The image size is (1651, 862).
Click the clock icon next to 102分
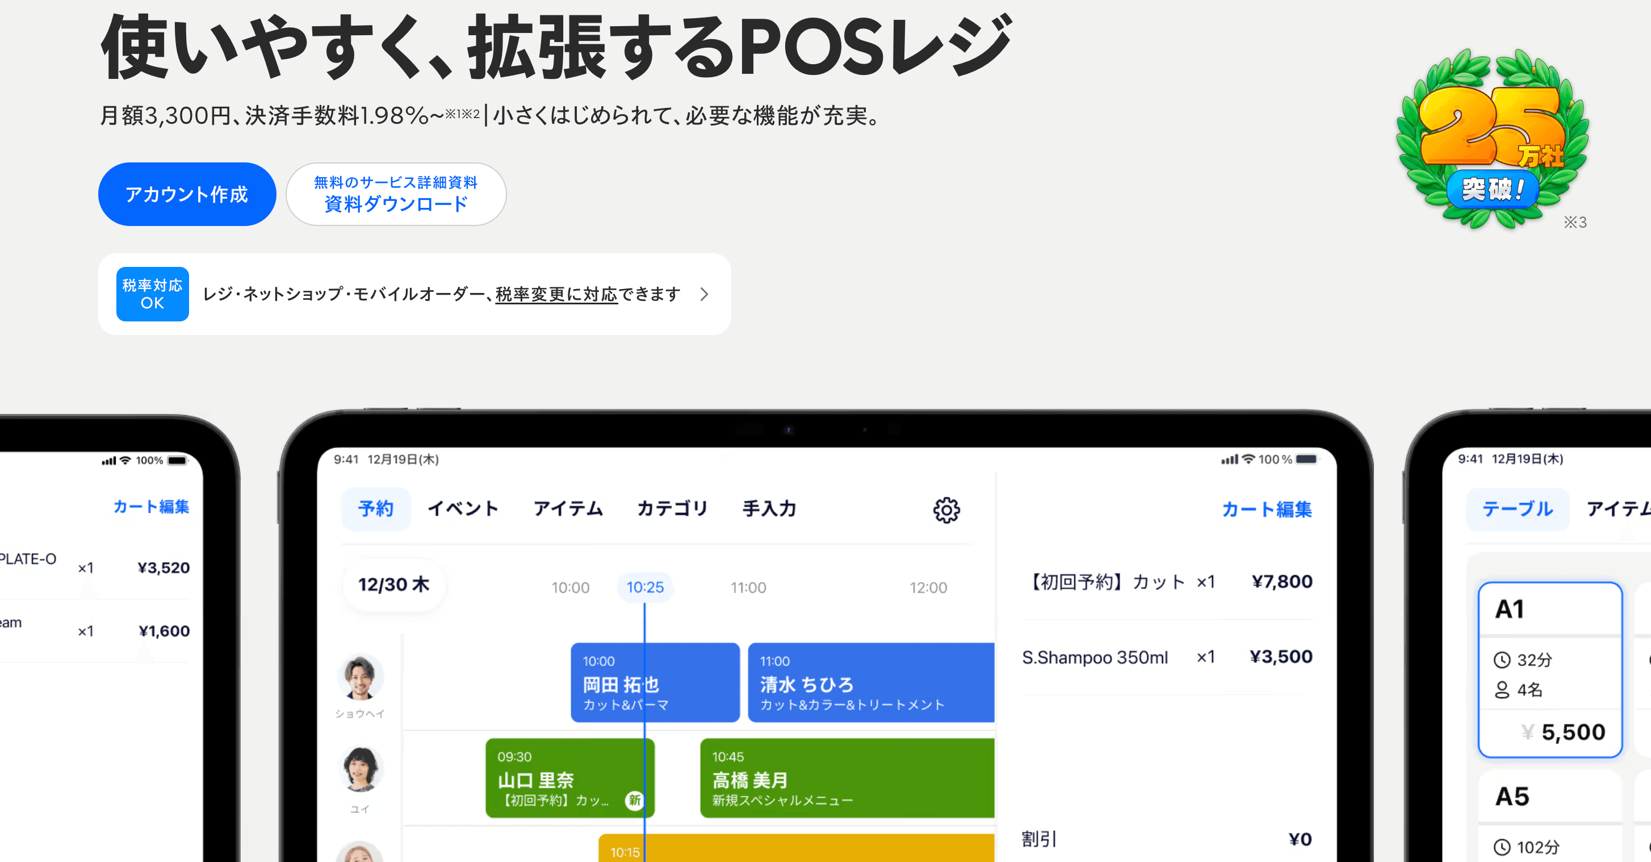point(1502,847)
